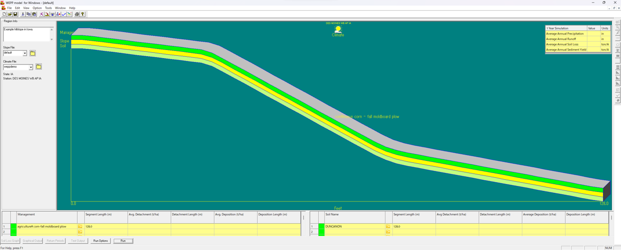621x250 pixels.
Task: Open folder icon in DUNCANON soil row
Action: pyautogui.click(x=388, y=226)
